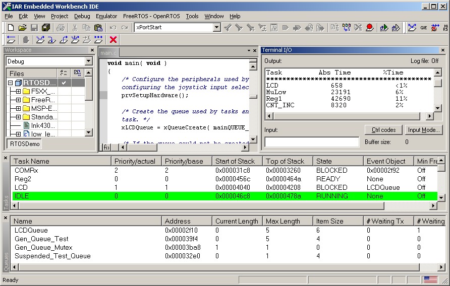The width and height of the screenshot is (450, 286).
Task: Open a file with the Open icon
Action: (22, 28)
